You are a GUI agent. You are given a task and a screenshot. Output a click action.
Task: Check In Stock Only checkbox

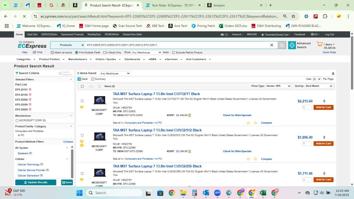104,53
